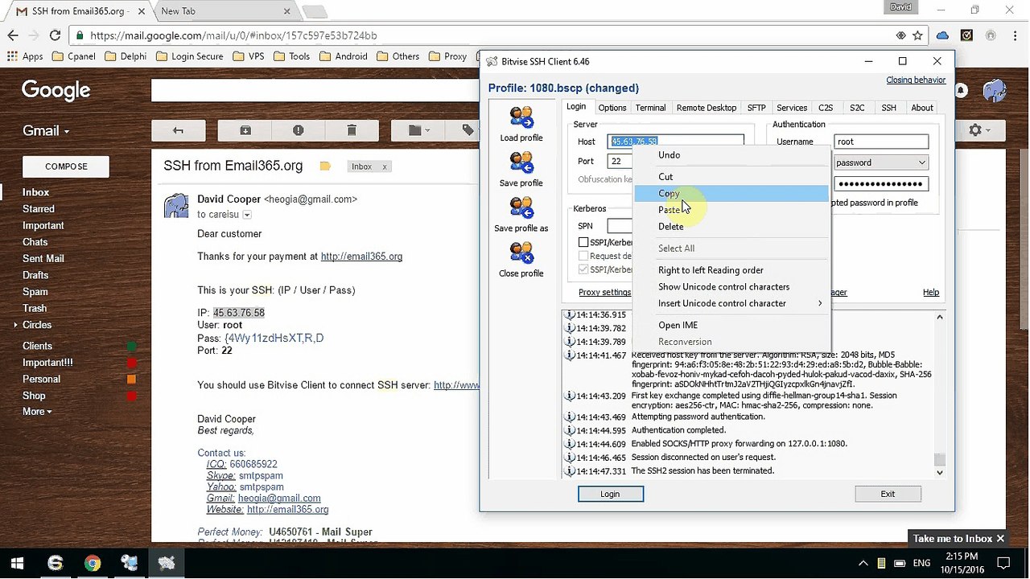Click the Login button in Bitvise

tap(610, 494)
